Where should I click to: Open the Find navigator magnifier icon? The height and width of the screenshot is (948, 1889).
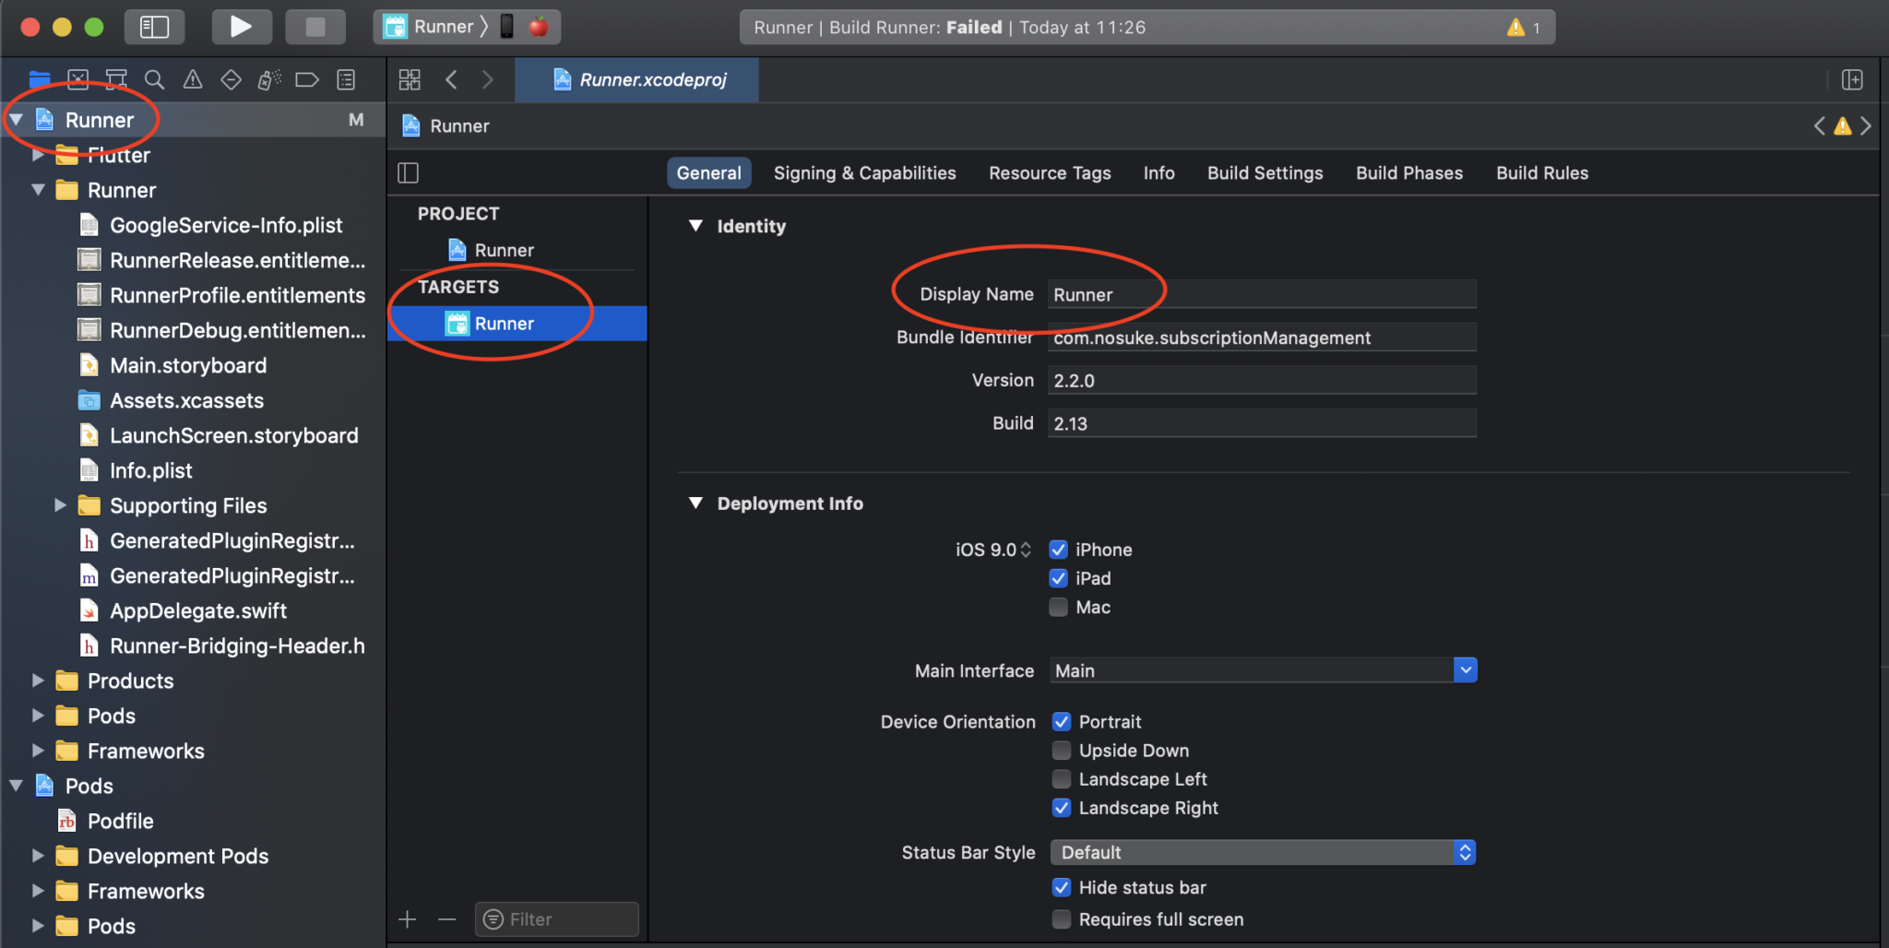[x=154, y=80]
